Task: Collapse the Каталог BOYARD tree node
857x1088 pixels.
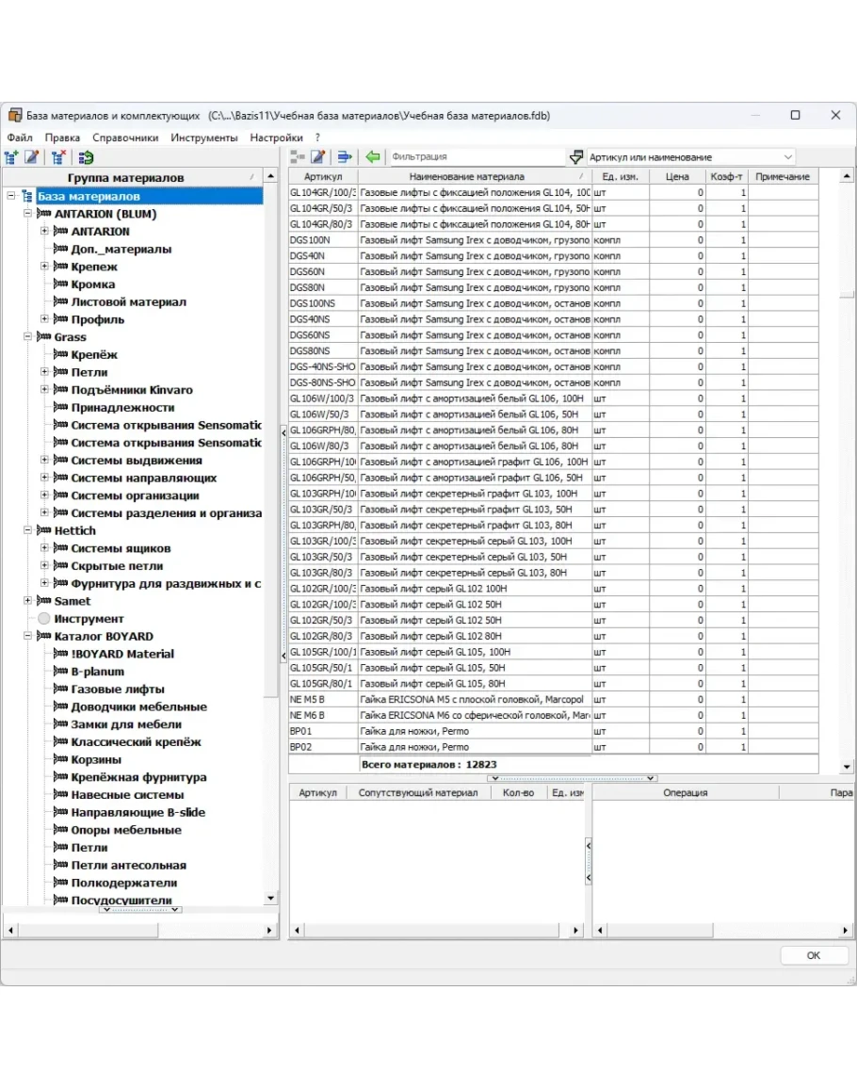Action: tap(28, 636)
